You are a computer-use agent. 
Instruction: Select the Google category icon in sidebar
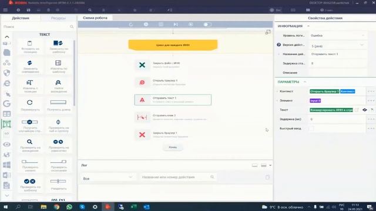pyautogui.click(x=6, y=104)
